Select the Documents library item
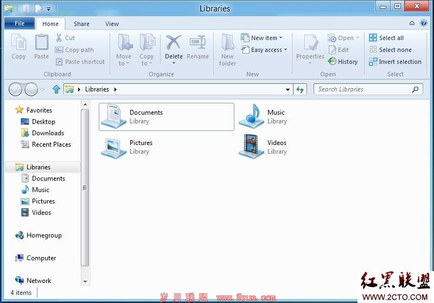The image size is (434, 303). (x=167, y=117)
